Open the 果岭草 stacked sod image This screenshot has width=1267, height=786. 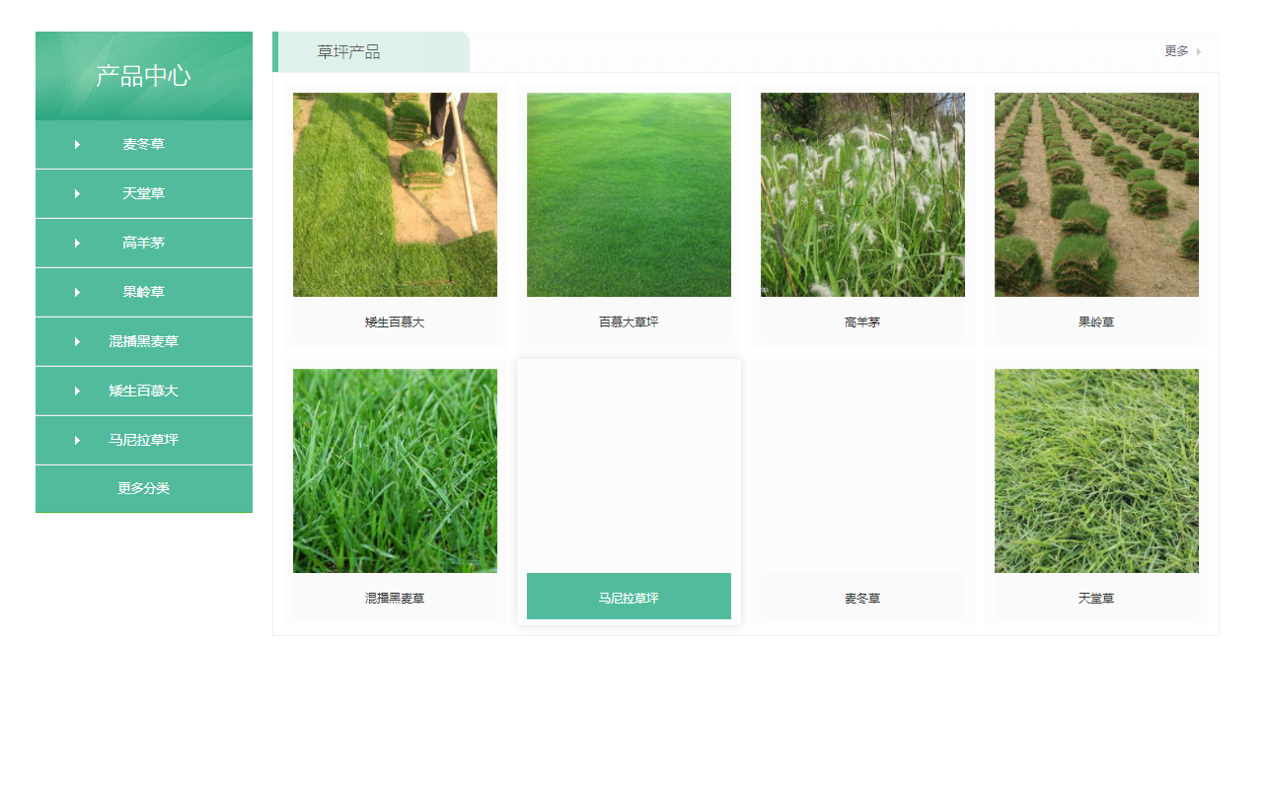1096,194
